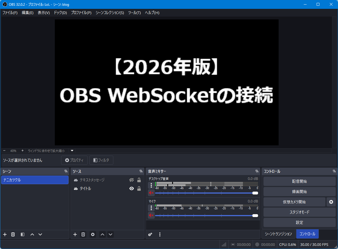This screenshot has height=249, width=338.
Task: Switch to the シーントランジション tab
Action: tap(278, 234)
